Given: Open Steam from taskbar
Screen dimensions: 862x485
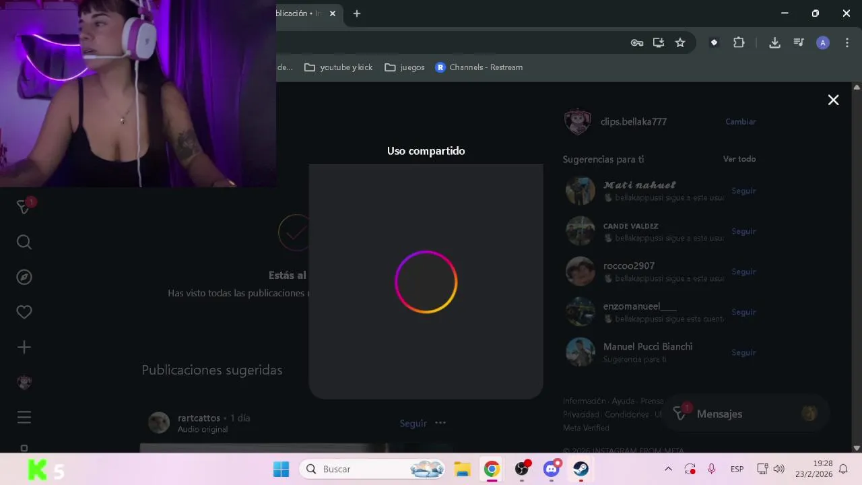Looking at the screenshot, I should tap(581, 469).
